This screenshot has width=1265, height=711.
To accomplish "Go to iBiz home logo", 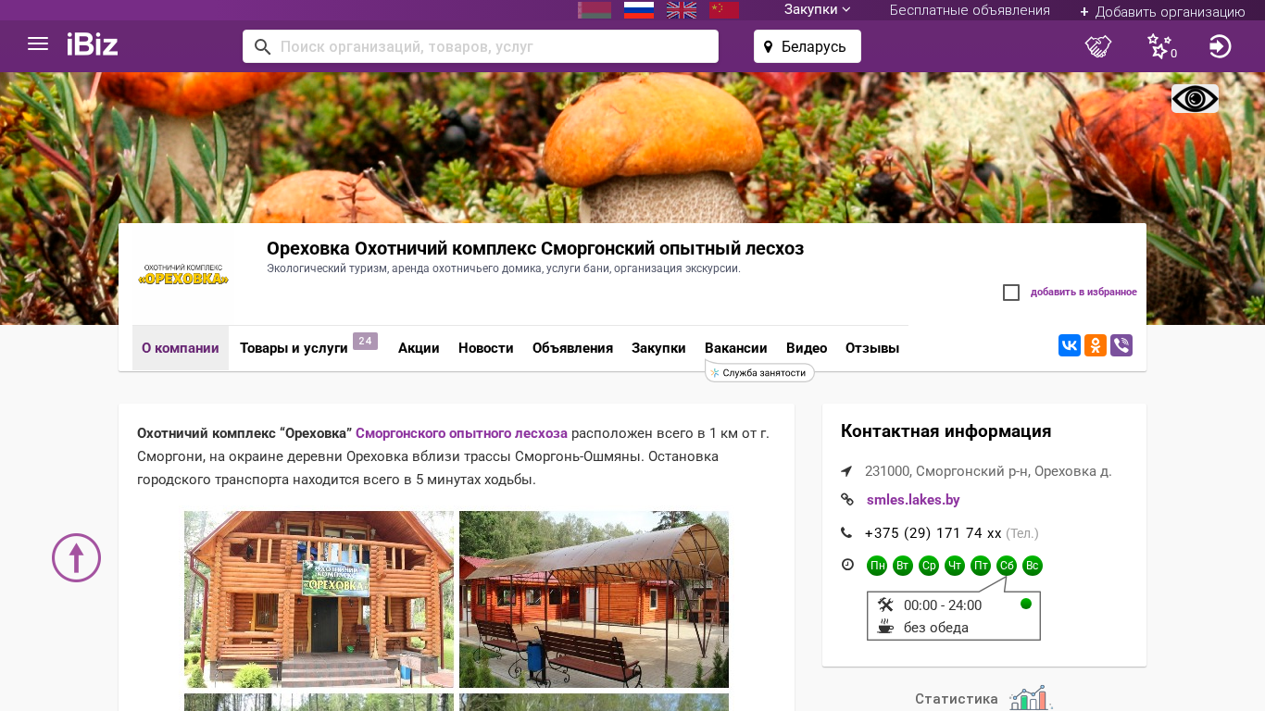I will 93,44.
